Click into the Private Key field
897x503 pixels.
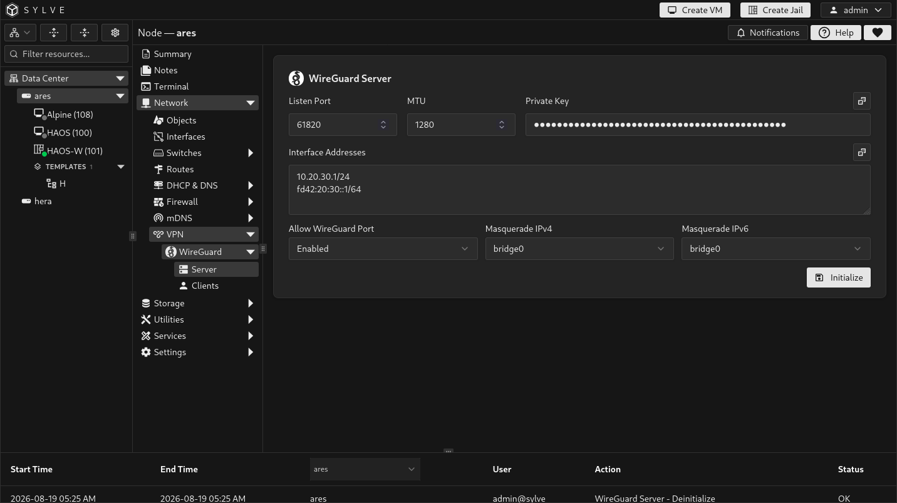(698, 125)
